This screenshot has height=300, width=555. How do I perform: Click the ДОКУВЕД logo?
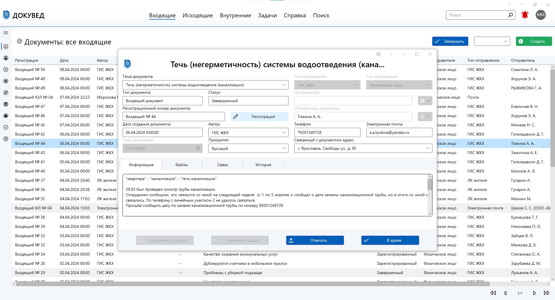(x=24, y=15)
